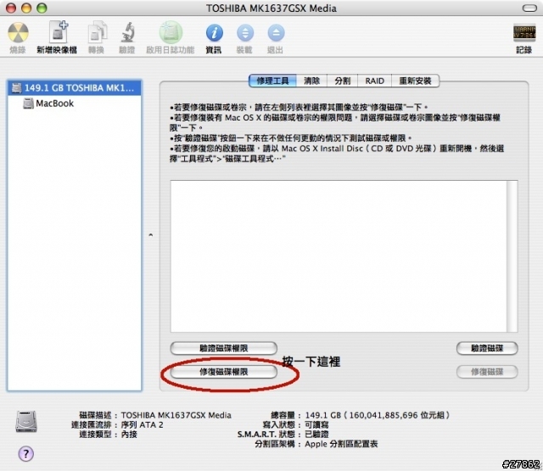
Task: Click the Mount (裝載) toolbar icon
Action: 245,33
